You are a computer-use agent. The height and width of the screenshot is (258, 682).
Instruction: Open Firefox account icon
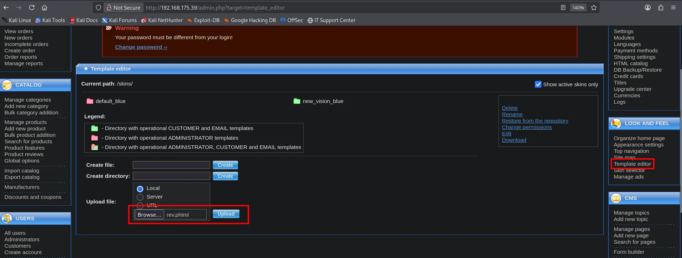pos(648,7)
